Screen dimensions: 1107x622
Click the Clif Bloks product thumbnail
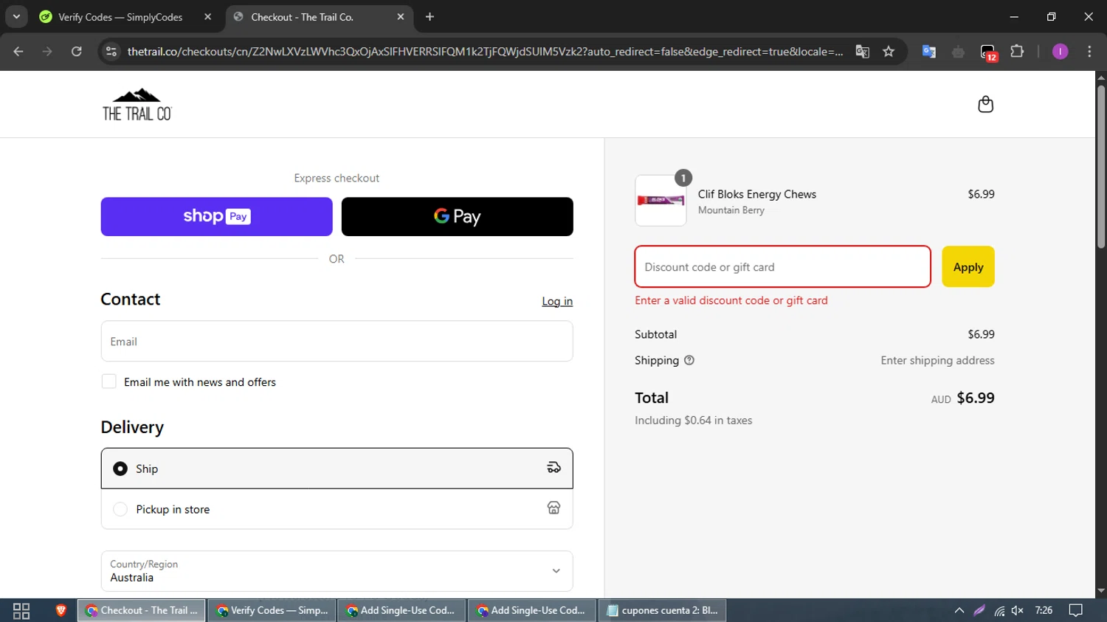coord(661,200)
